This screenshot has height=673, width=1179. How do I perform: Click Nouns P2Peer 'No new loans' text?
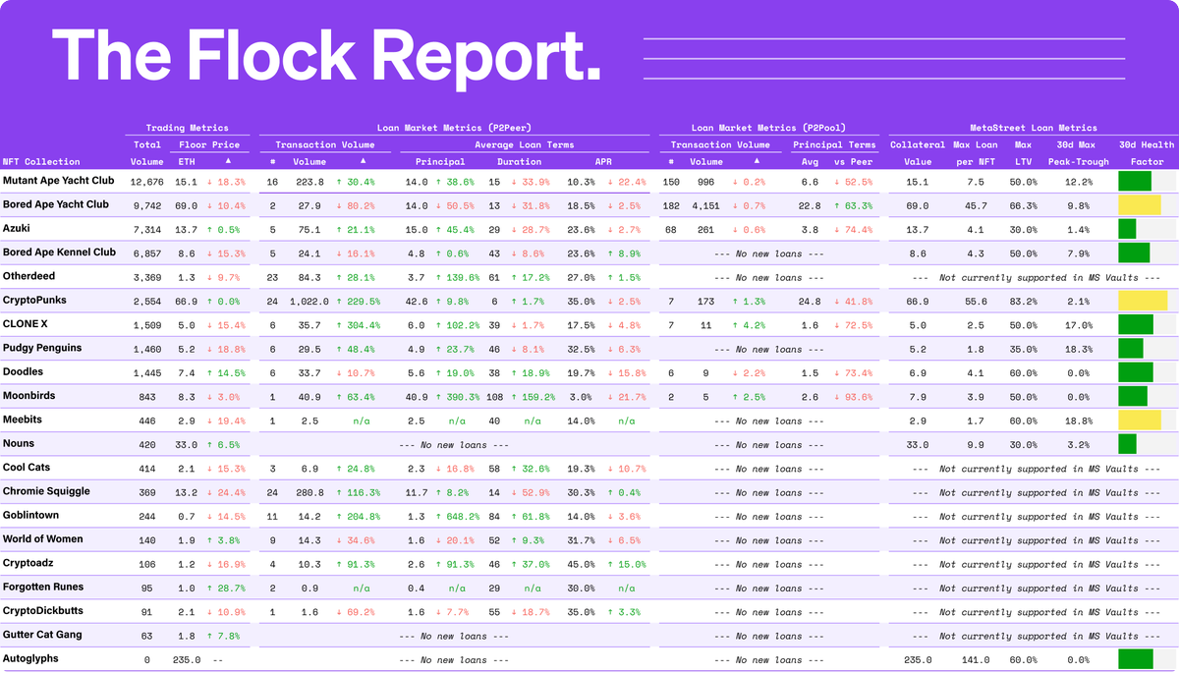click(x=455, y=445)
